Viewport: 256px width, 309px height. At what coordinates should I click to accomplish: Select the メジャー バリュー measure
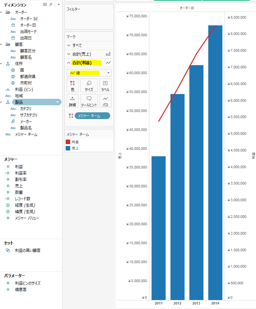(27, 218)
